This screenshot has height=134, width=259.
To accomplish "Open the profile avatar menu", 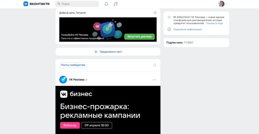I will coord(221,4).
